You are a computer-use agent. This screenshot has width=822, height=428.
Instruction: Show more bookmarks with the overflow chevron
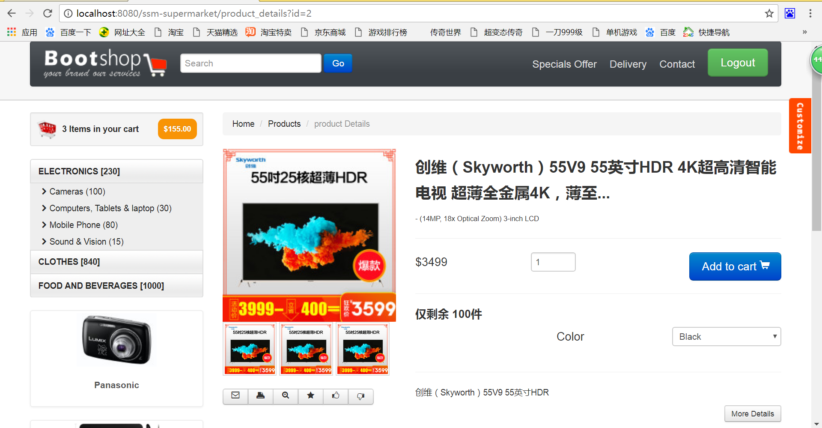pyautogui.click(x=804, y=32)
